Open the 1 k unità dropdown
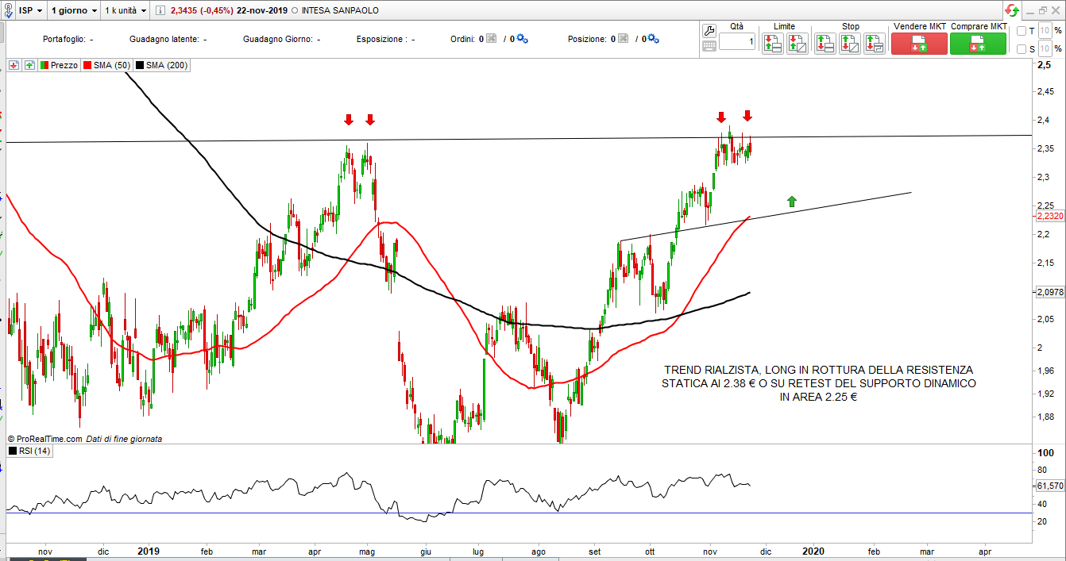Image resolution: width=1066 pixels, height=561 pixels. (x=126, y=10)
